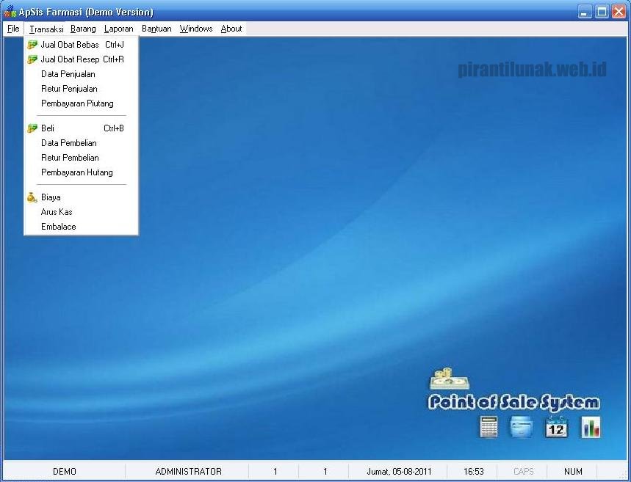Click the ApSis Farmasi title bar app icon
Image resolution: width=631 pixels, height=482 pixels.
pyautogui.click(x=10, y=12)
